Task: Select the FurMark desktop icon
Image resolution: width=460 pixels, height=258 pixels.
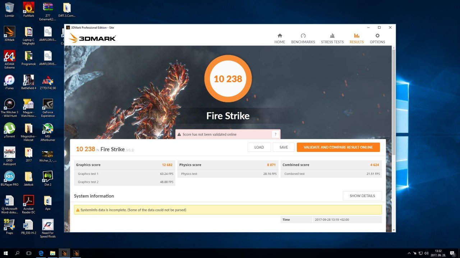Action: [29, 10]
